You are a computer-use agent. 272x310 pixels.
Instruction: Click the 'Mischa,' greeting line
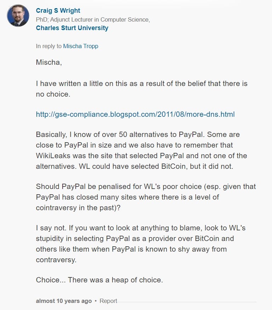pos(49,62)
